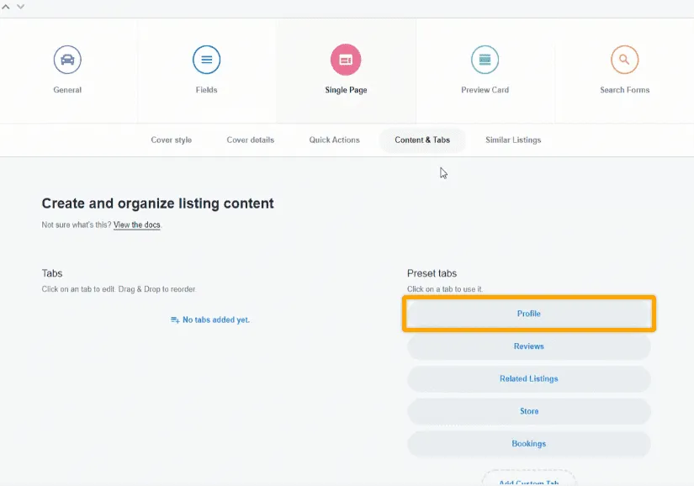Add the Store preset tab
The width and height of the screenshot is (694, 486).
(x=528, y=411)
